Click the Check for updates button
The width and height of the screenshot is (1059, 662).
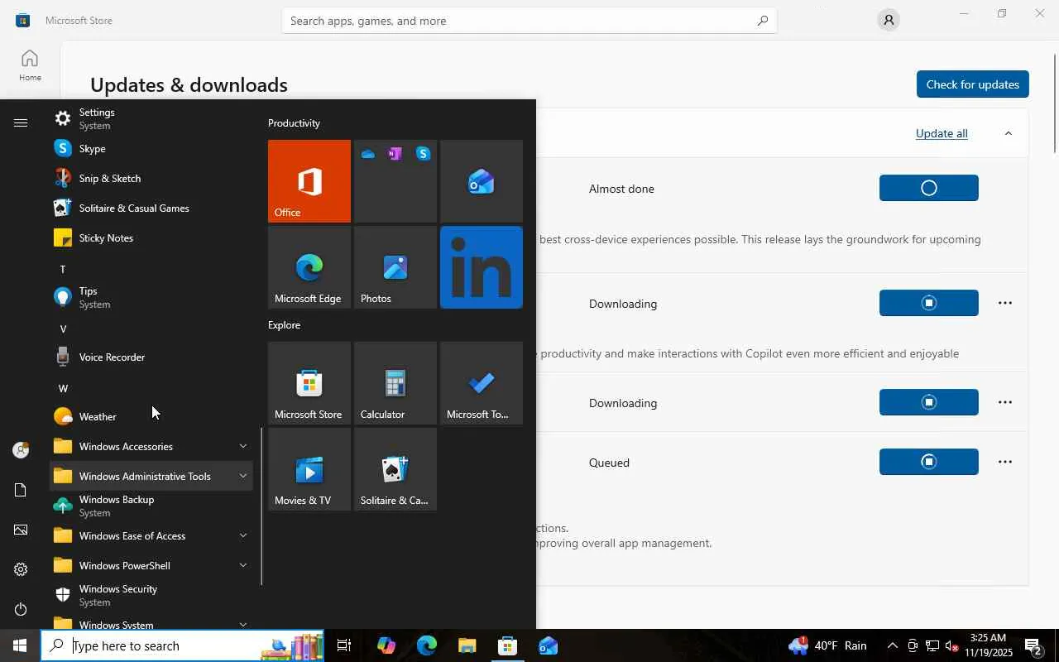click(x=973, y=84)
